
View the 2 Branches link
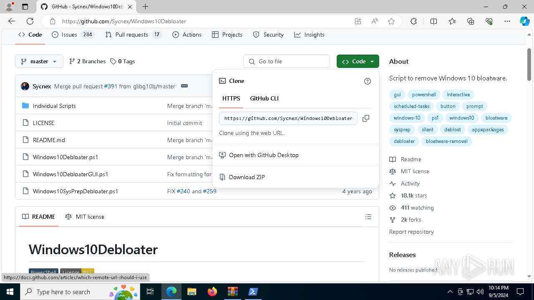pyautogui.click(x=87, y=61)
